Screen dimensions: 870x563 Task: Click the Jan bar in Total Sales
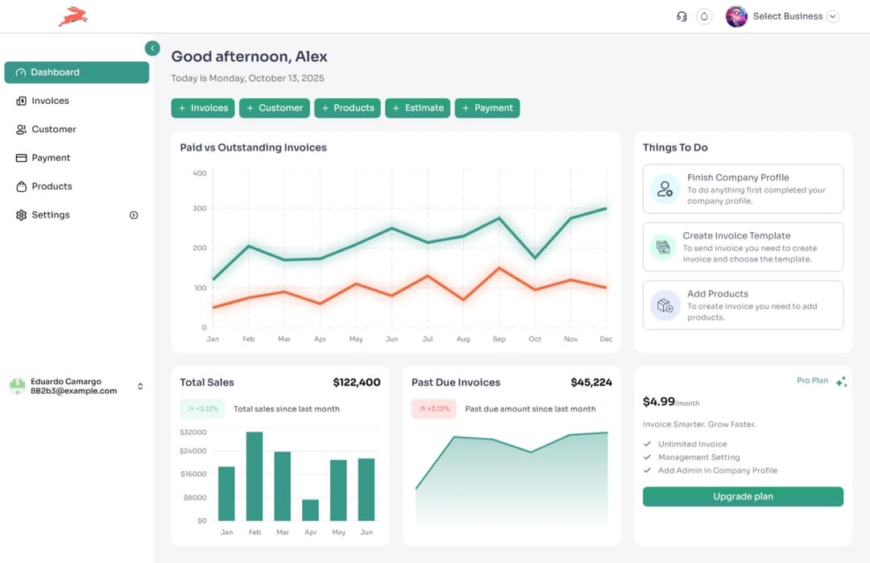(x=226, y=493)
